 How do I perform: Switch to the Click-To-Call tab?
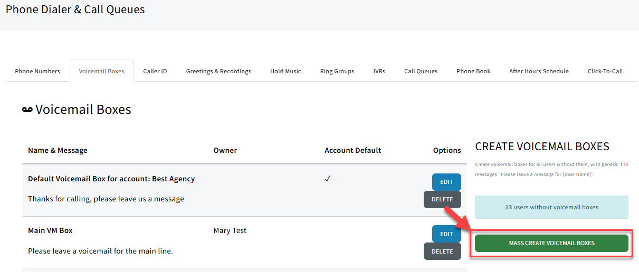click(x=605, y=71)
